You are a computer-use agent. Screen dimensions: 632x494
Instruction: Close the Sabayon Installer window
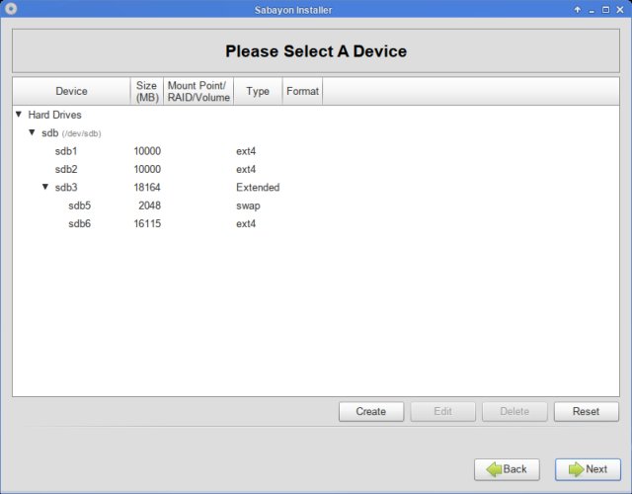[x=620, y=10]
